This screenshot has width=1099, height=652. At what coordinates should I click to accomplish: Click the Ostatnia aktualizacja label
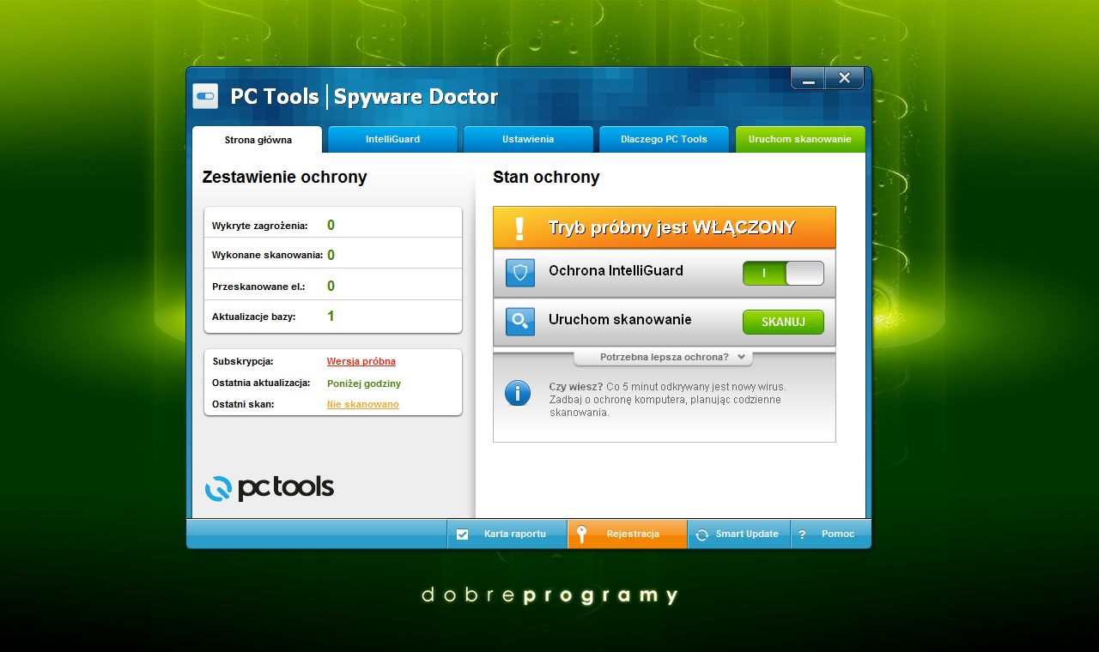point(261,383)
